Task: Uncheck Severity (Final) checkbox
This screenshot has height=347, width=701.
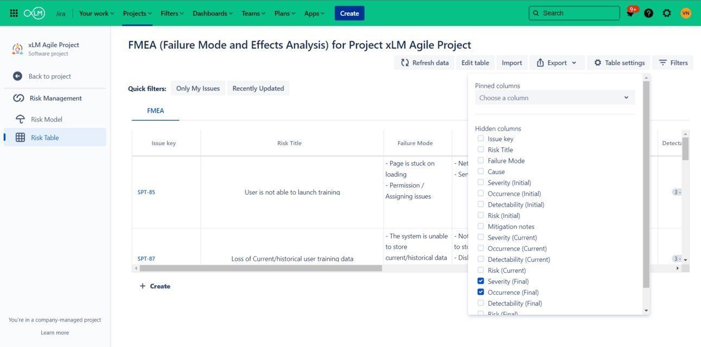Action: (481, 281)
